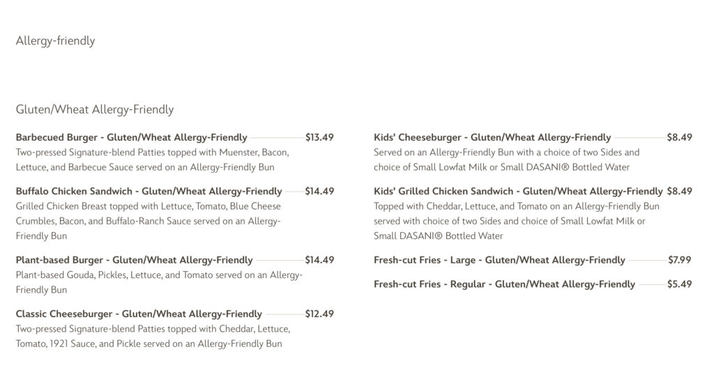This screenshot has width=714, height=384.
Task: Click the Buffalo Chicken Sandwich $14.49 price
Action: pyautogui.click(x=319, y=191)
